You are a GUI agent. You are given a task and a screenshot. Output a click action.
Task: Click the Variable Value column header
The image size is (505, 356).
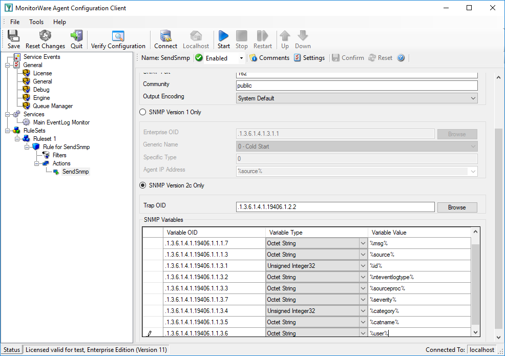point(419,232)
